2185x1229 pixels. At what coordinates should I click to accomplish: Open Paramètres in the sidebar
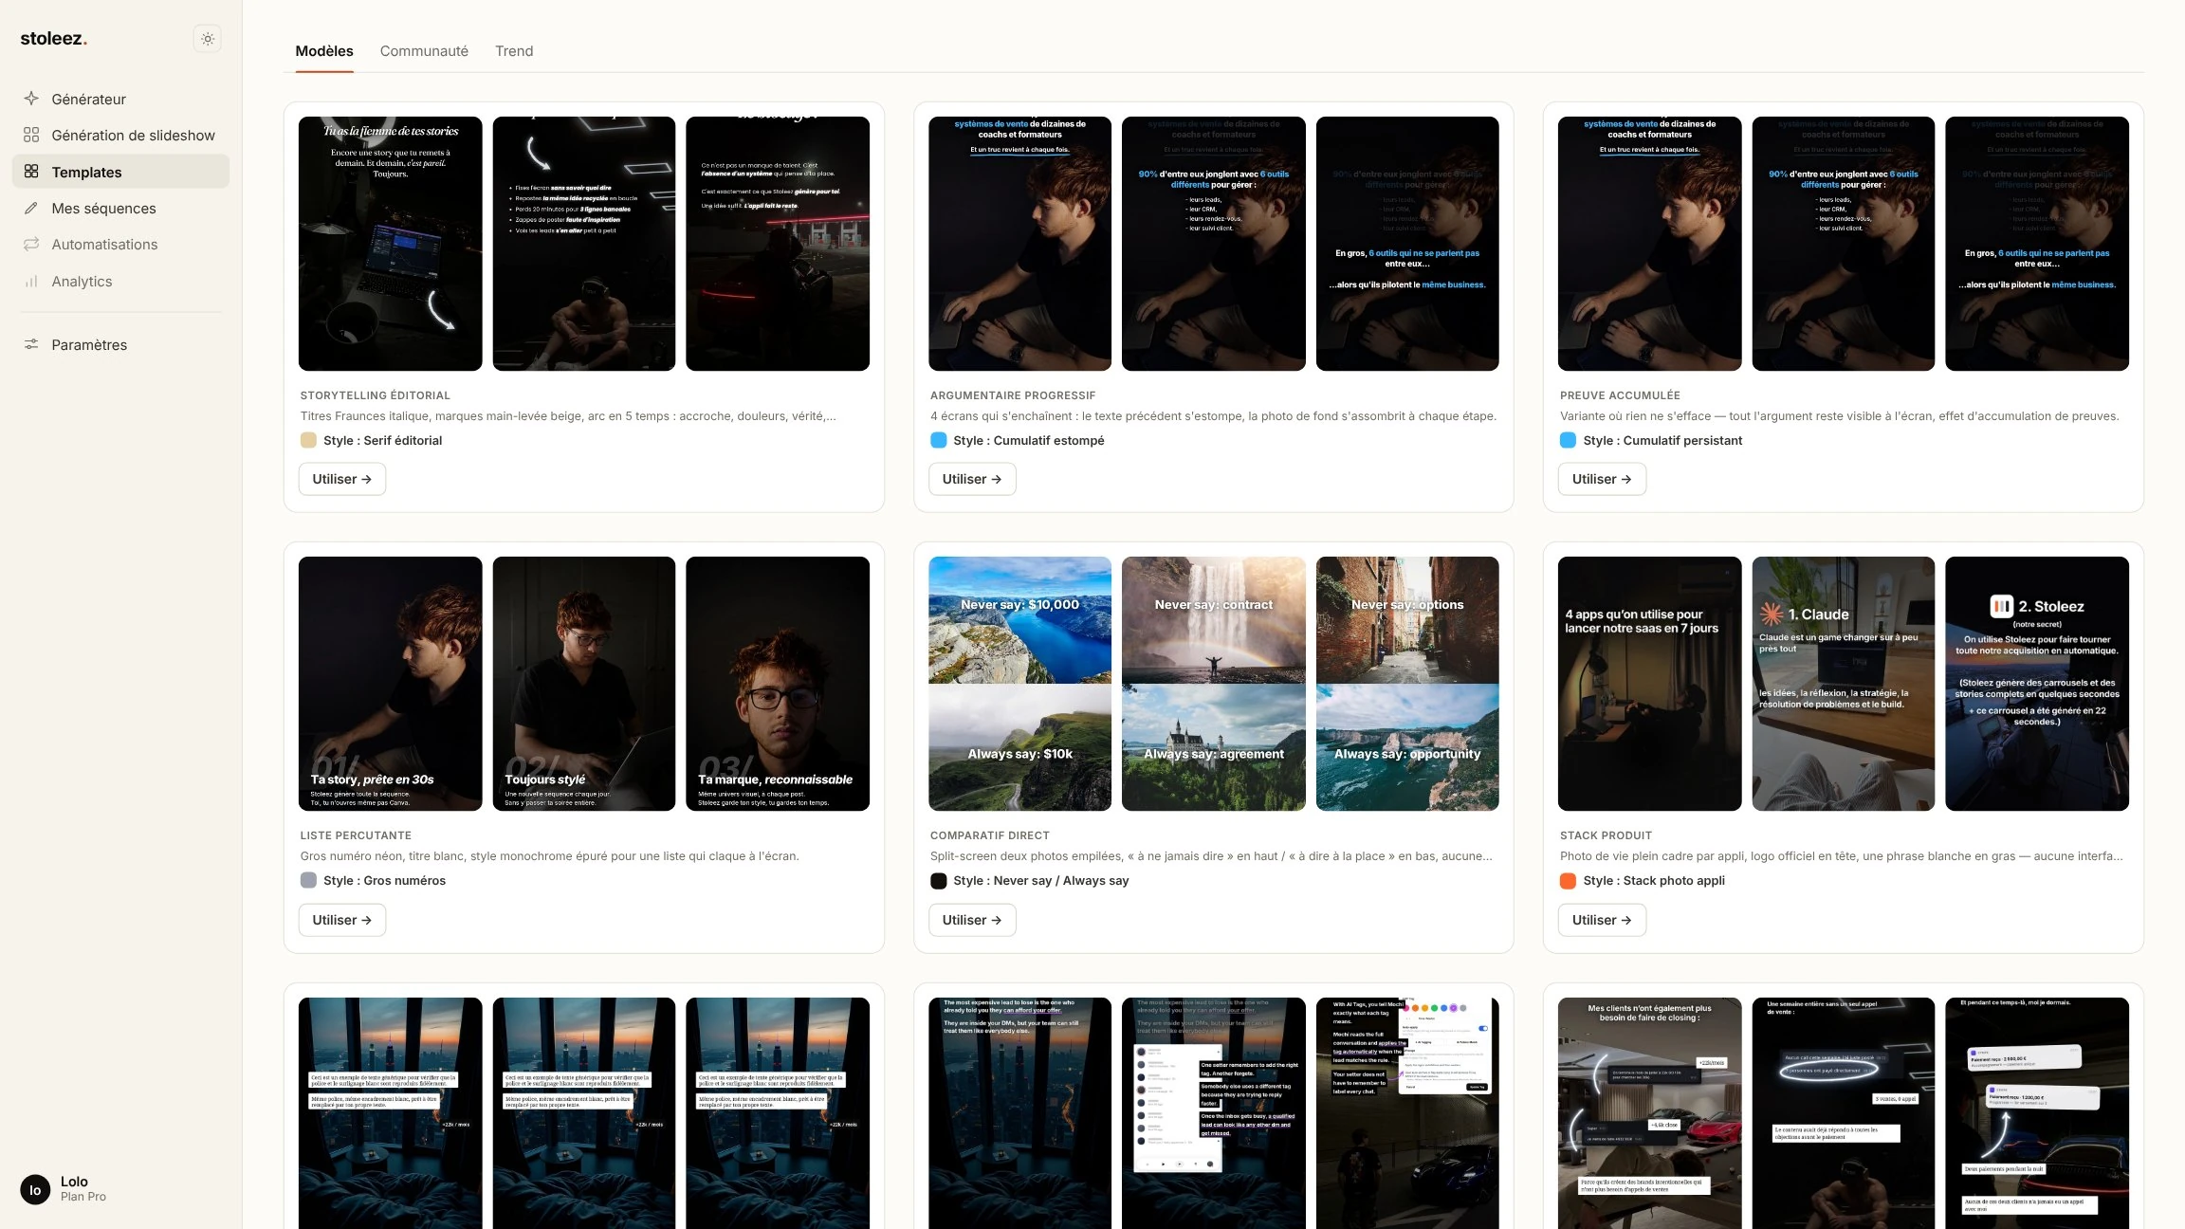(121, 344)
